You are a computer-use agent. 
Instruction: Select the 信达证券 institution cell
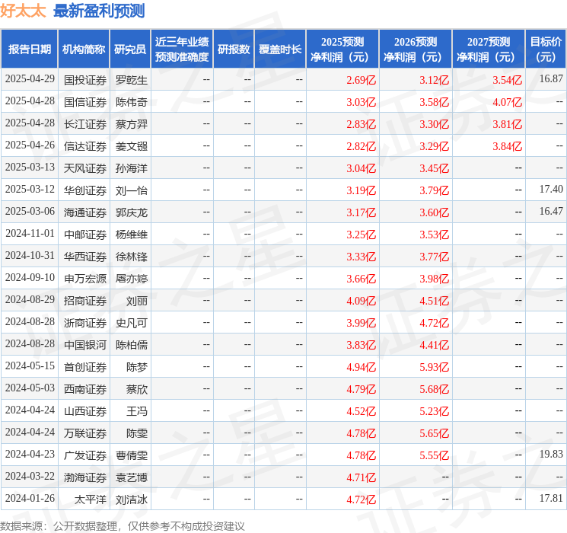point(85,146)
